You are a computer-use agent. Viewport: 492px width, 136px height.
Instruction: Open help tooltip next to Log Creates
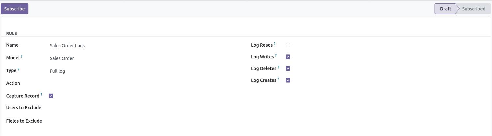[x=278, y=79]
